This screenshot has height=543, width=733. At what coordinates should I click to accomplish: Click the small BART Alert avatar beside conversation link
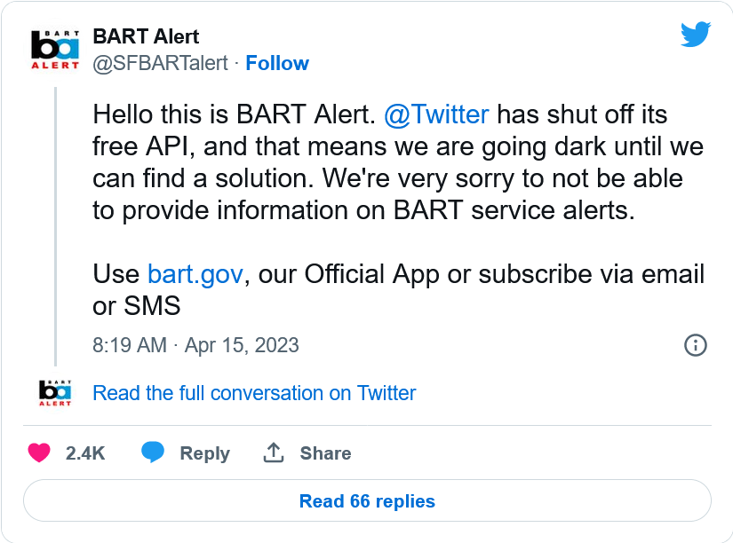click(55, 392)
